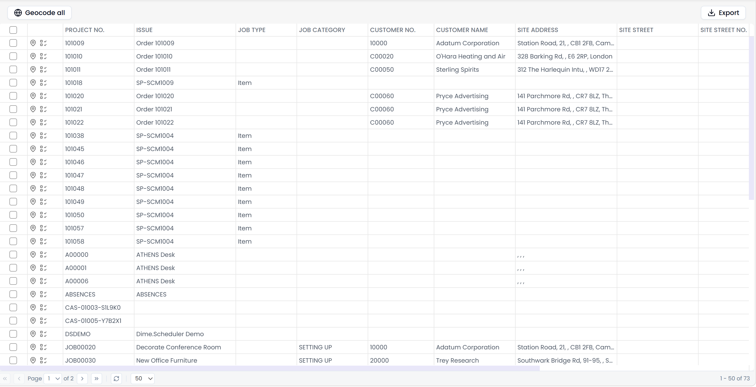
Task: Jump to the last page arrow
Action: coord(97,379)
